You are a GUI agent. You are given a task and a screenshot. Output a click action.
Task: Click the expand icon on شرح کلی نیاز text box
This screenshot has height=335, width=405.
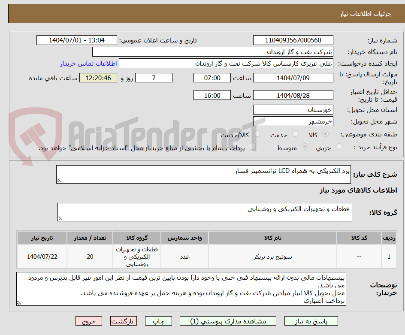click(60, 180)
